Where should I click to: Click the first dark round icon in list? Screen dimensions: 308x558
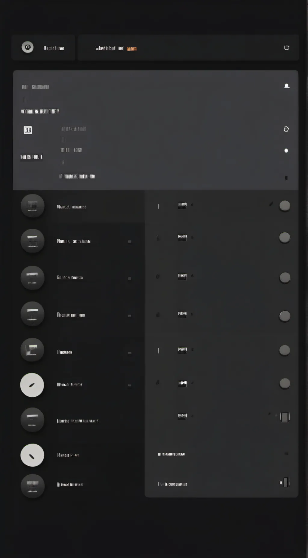(32, 206)
